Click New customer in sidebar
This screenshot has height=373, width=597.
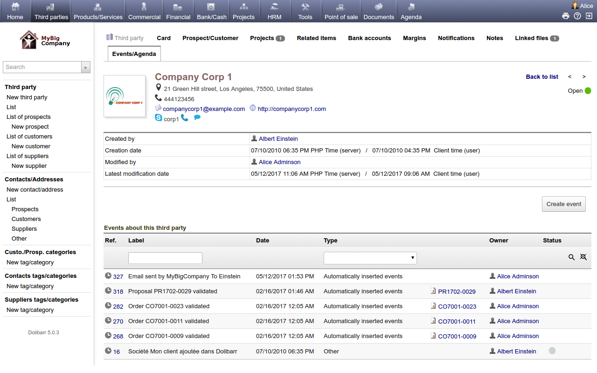point(31,146)
